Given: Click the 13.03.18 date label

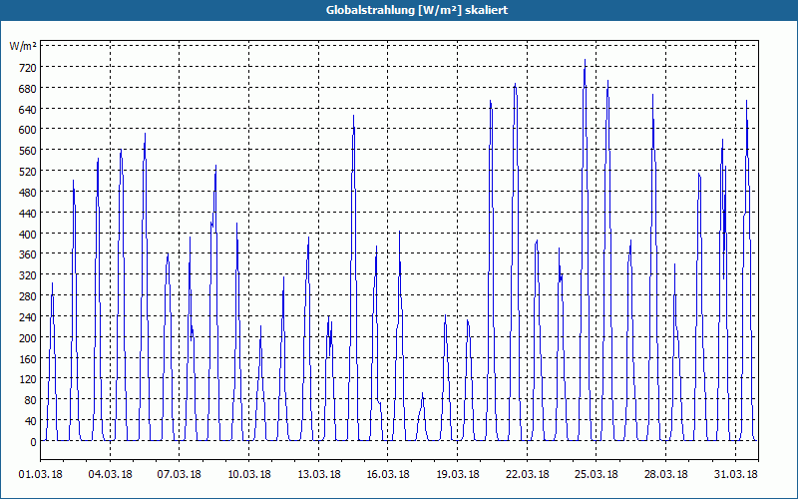Looking at the screenshot, I should point(318,474).
